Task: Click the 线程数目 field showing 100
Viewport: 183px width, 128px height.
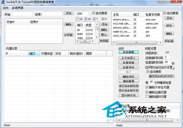Action: (x=167, y=52)
